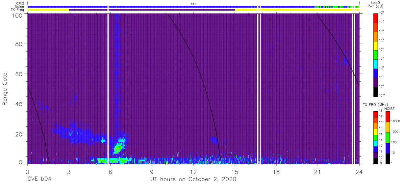Image resolution: width=404 pixels, height=186 pixels.
Task: Click the Noise status bar above the plot
Action: point(193,7)
